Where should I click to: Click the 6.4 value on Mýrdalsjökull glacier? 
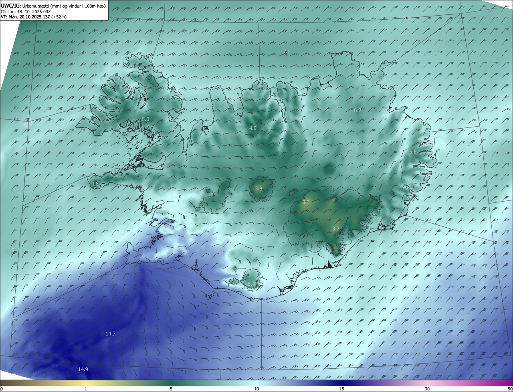pyautogui.click(x=251, y=284)
